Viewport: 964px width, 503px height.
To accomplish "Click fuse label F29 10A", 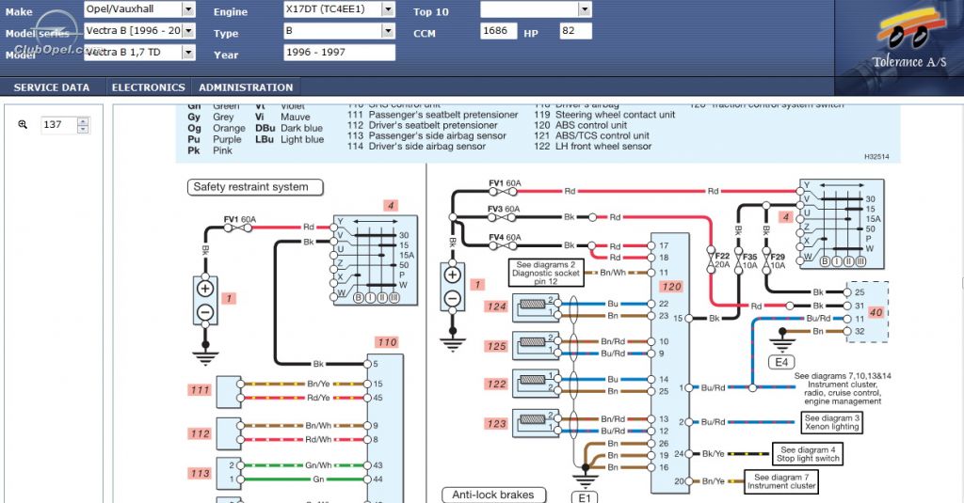I will (x=778, y=261).
